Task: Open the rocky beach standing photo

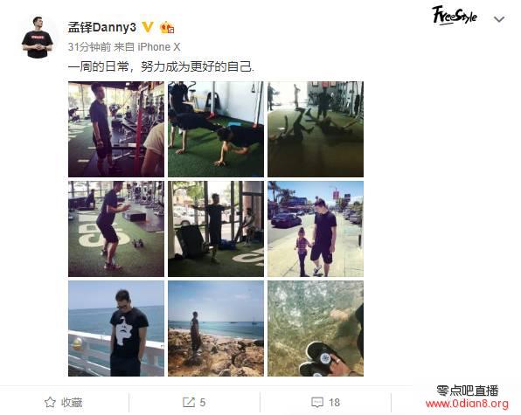Action: (216, 329)
